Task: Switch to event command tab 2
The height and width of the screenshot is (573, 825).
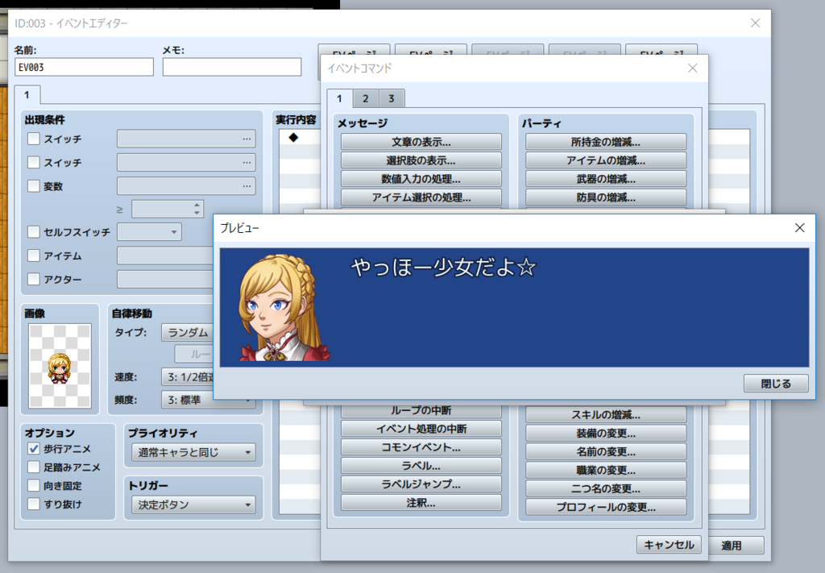Action: (x=365, y=98)
